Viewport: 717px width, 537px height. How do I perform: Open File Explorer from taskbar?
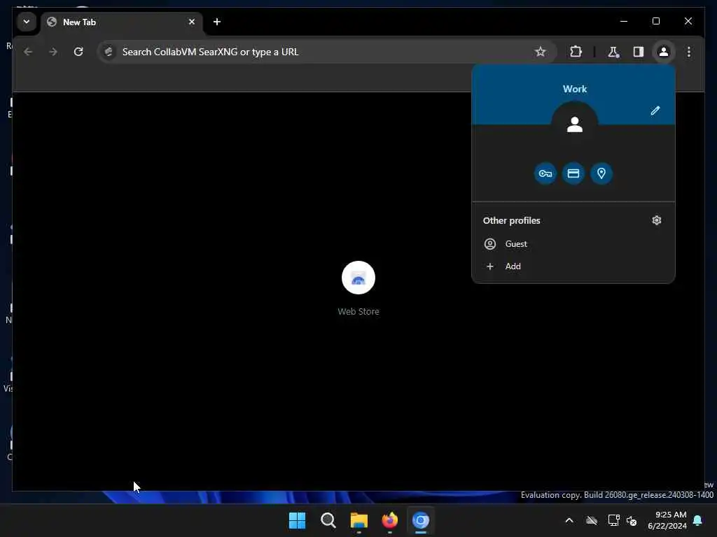[x=359, y=520]
